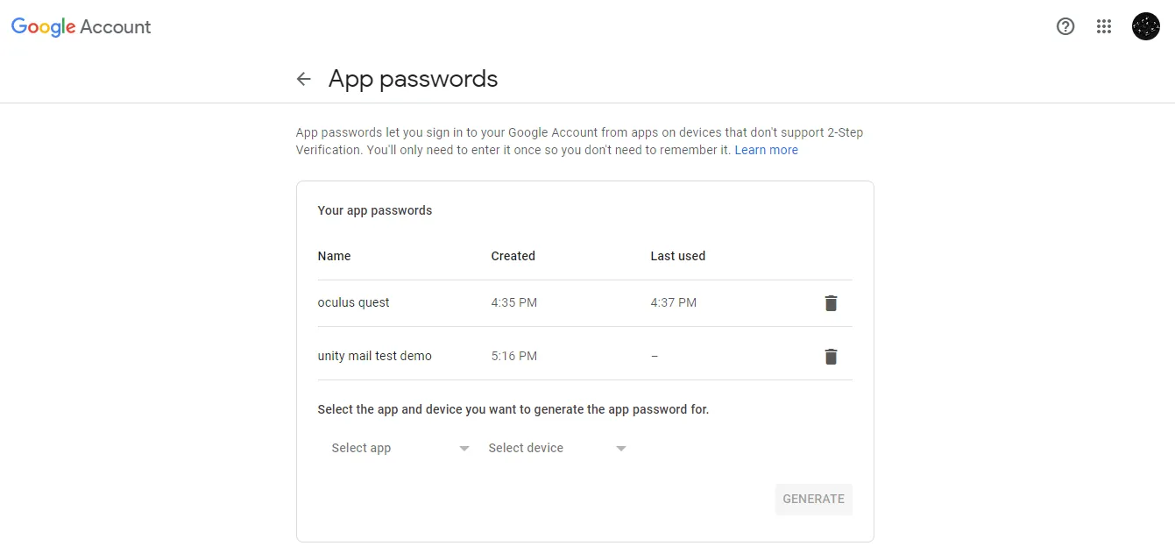The width and height of the screenshot is (1175, 546).
Task: Click the App passwords page title
Action: tap(413, 79)
